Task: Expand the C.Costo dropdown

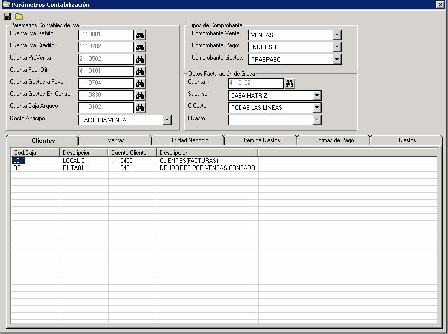Action: click(x=317, y=108)
